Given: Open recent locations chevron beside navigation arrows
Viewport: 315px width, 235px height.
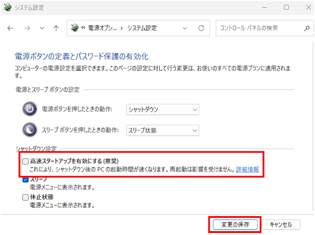Looking at the screenshot, I should point(42,28).
